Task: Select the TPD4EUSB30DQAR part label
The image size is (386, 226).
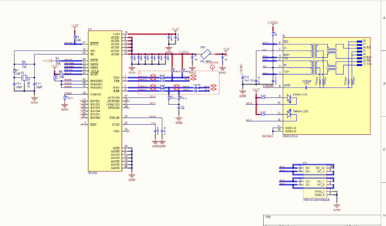Action: (316, 200)
